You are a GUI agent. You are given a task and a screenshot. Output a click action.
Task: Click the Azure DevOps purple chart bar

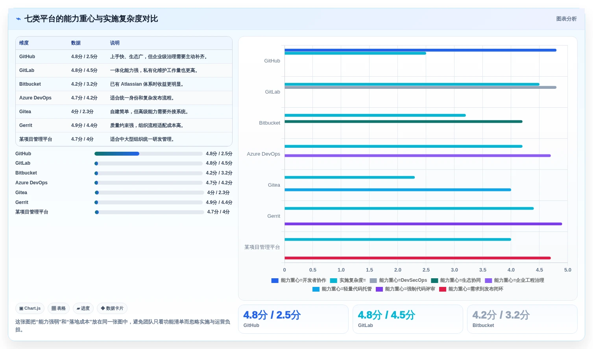point(418,156)
